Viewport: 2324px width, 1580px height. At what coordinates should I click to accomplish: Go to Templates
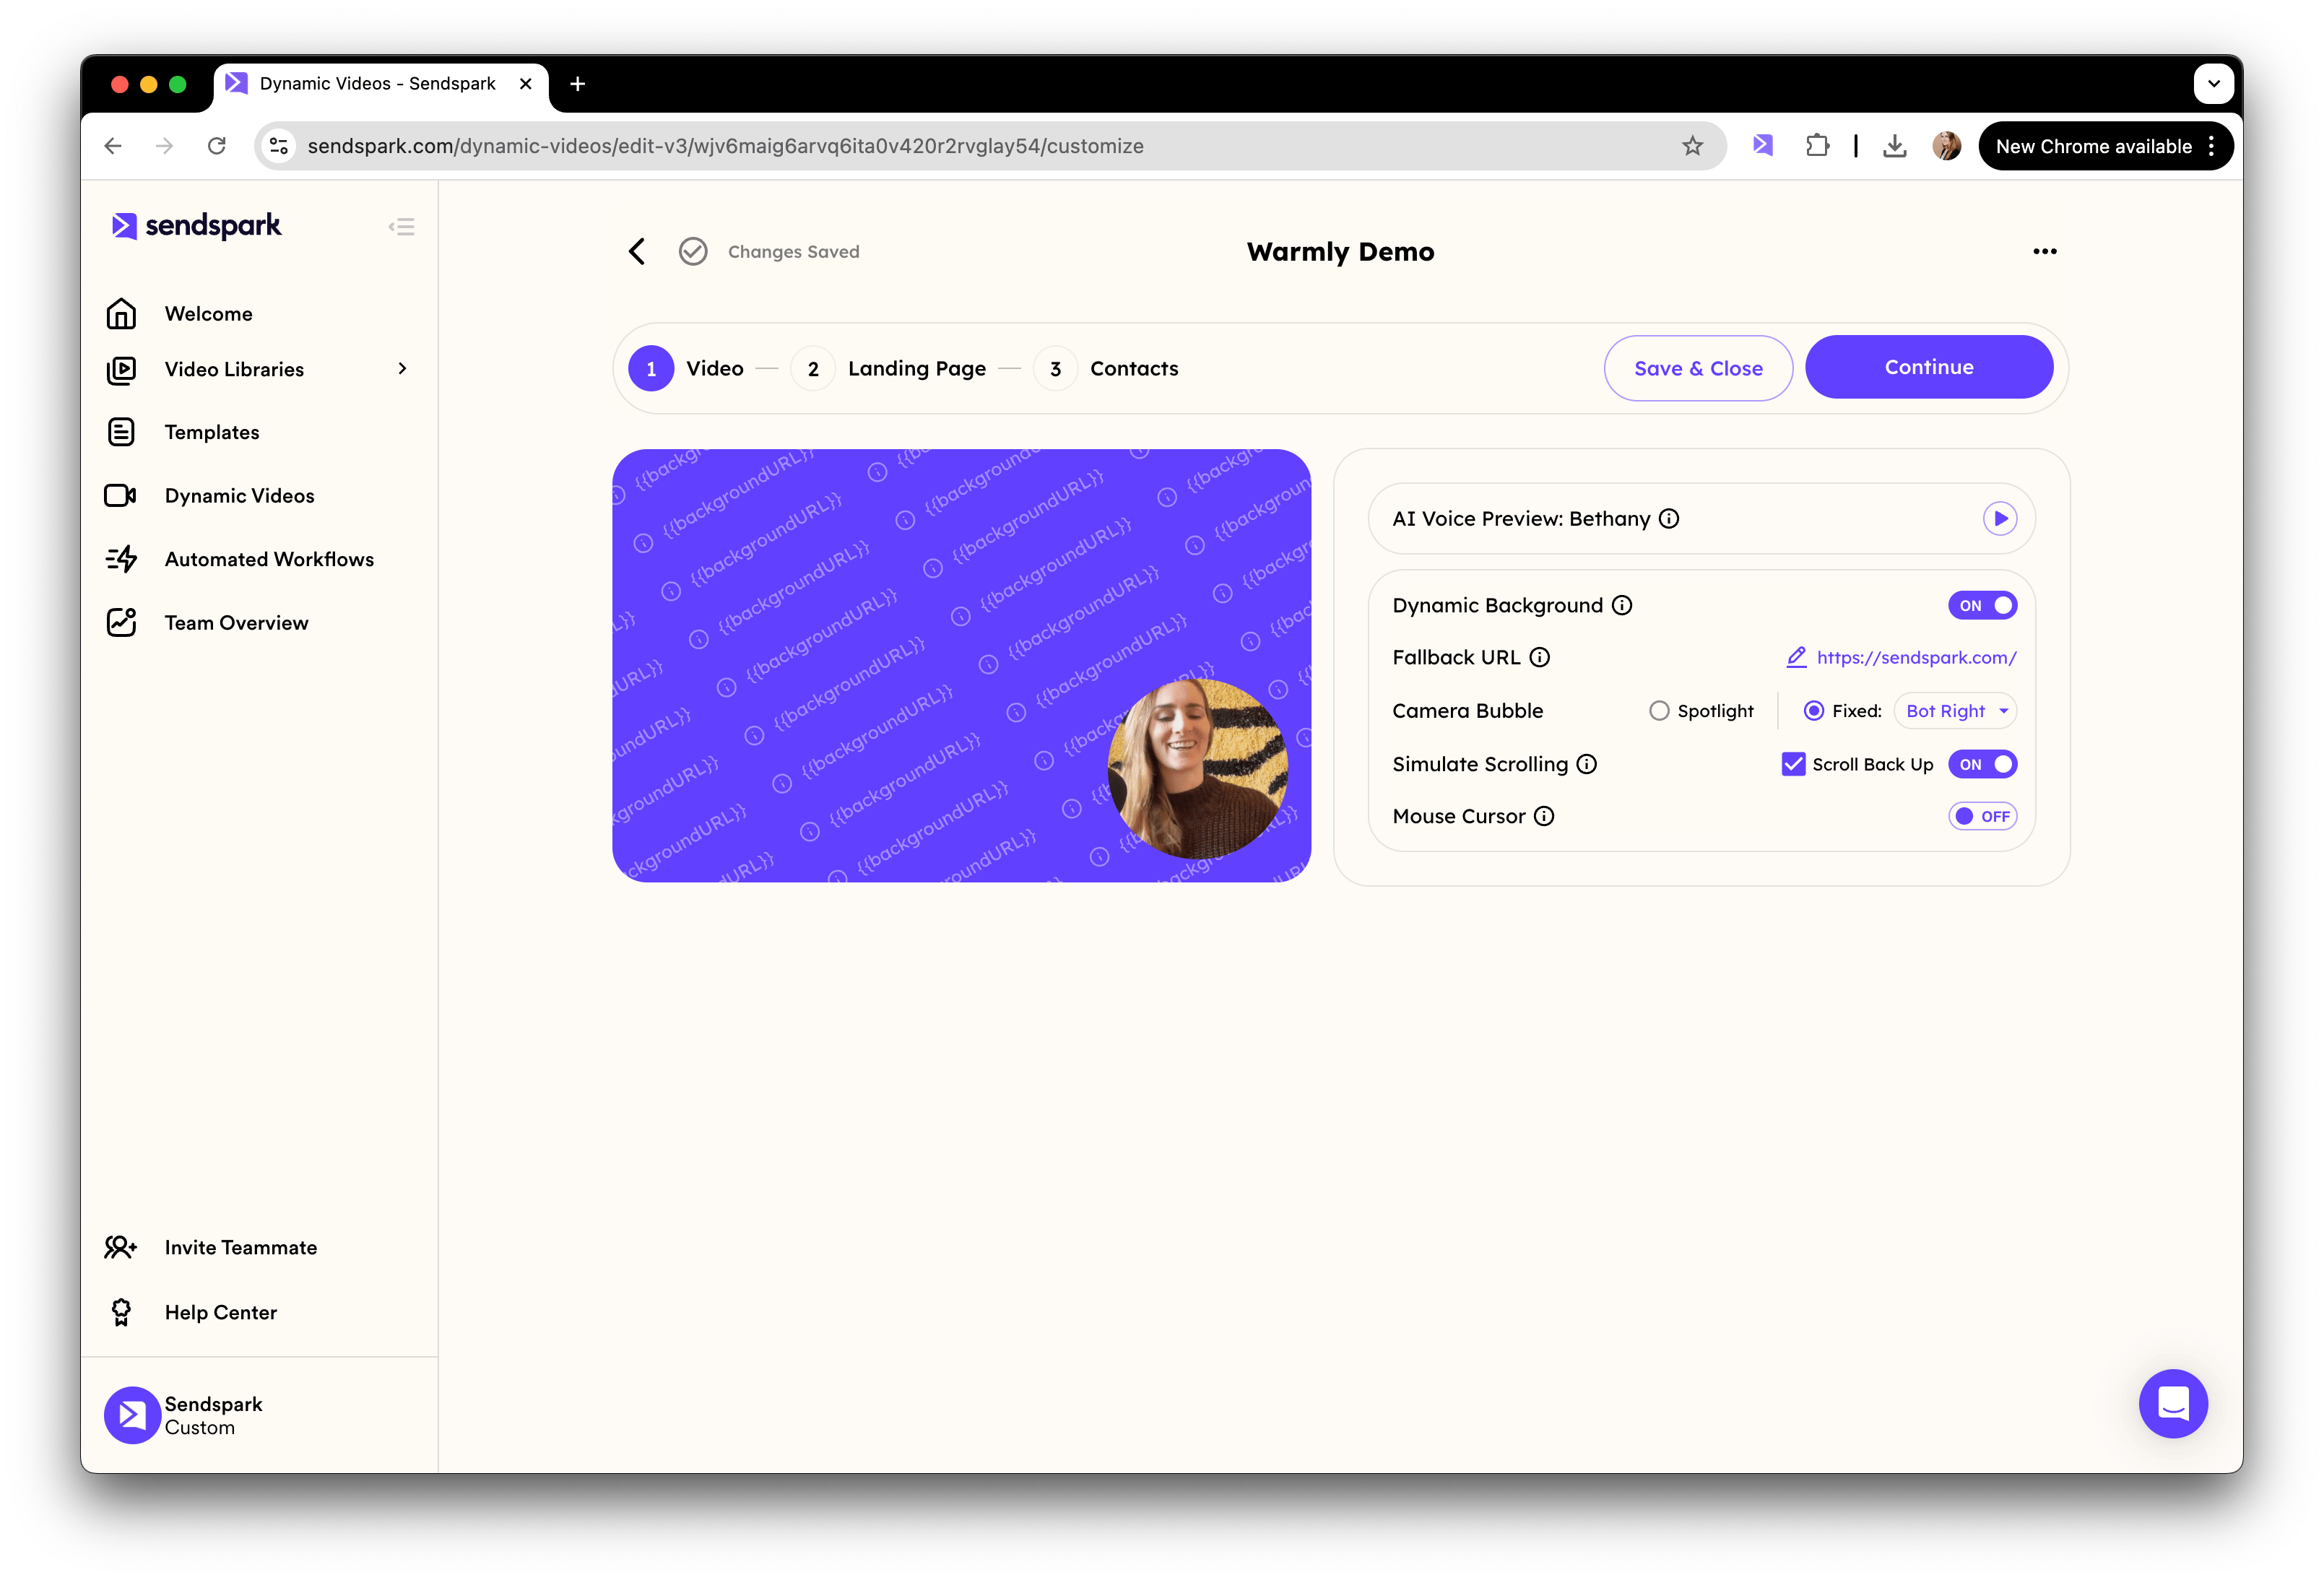[211, 432]
